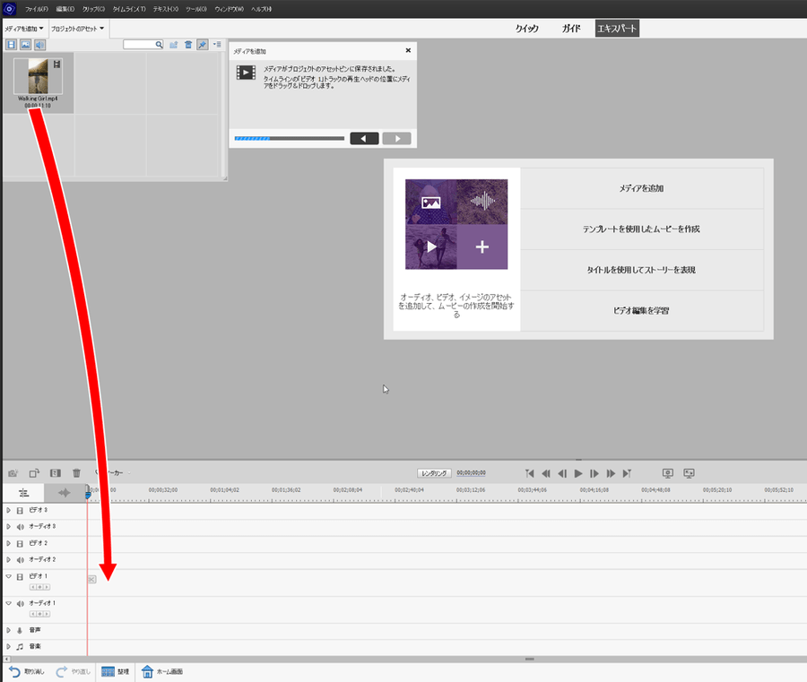Viewport: 807px width, 682px height.
Task: Open the ツール menu
Action: (196, 9)
